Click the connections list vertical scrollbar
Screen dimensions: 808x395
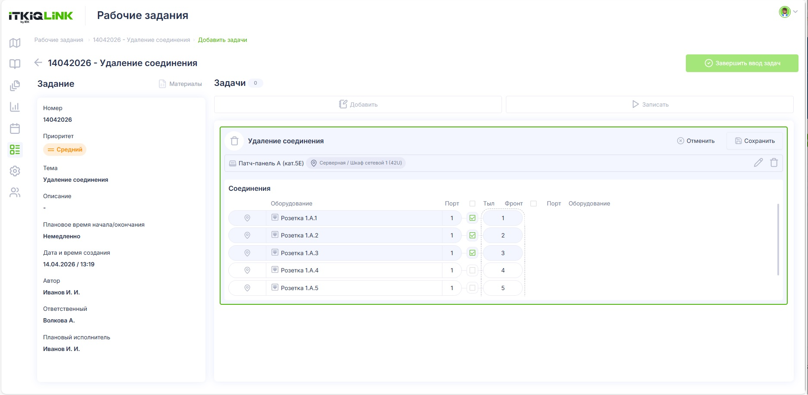click(x=778, y=240)
